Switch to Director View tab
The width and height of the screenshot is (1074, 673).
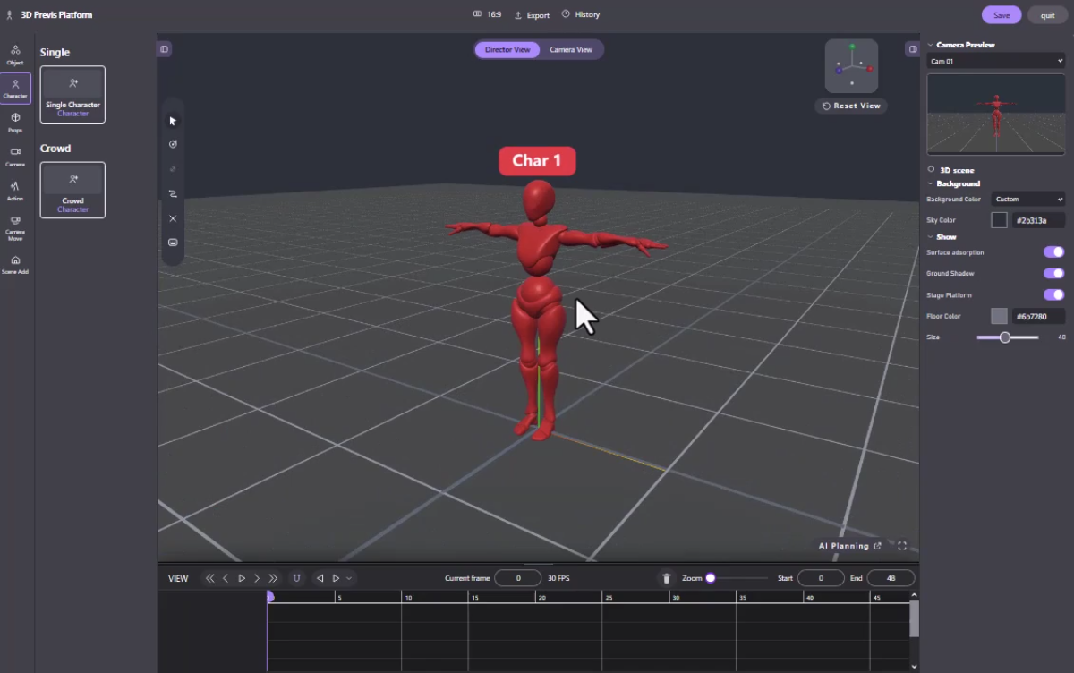click(507, 50)
